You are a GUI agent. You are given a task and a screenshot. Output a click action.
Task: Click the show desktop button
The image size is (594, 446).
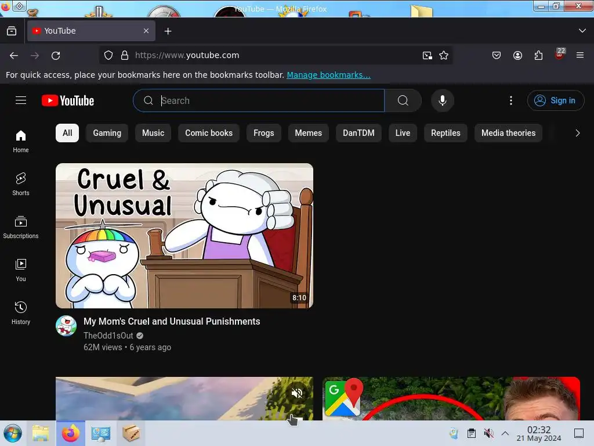pyautogui.click(x=579, y=433)
